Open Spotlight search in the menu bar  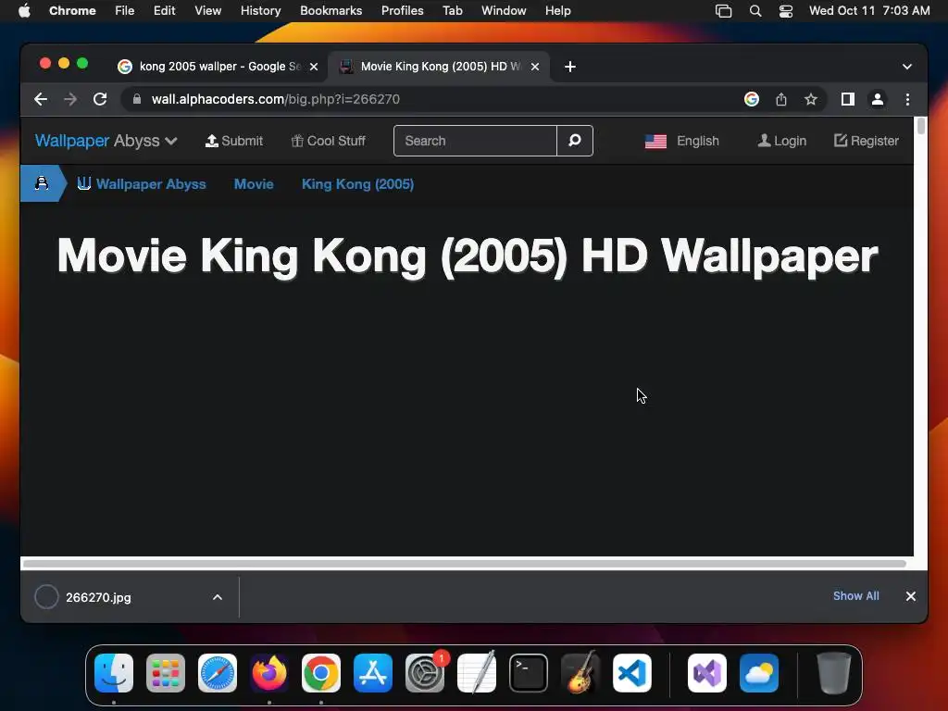coord(755,11)
